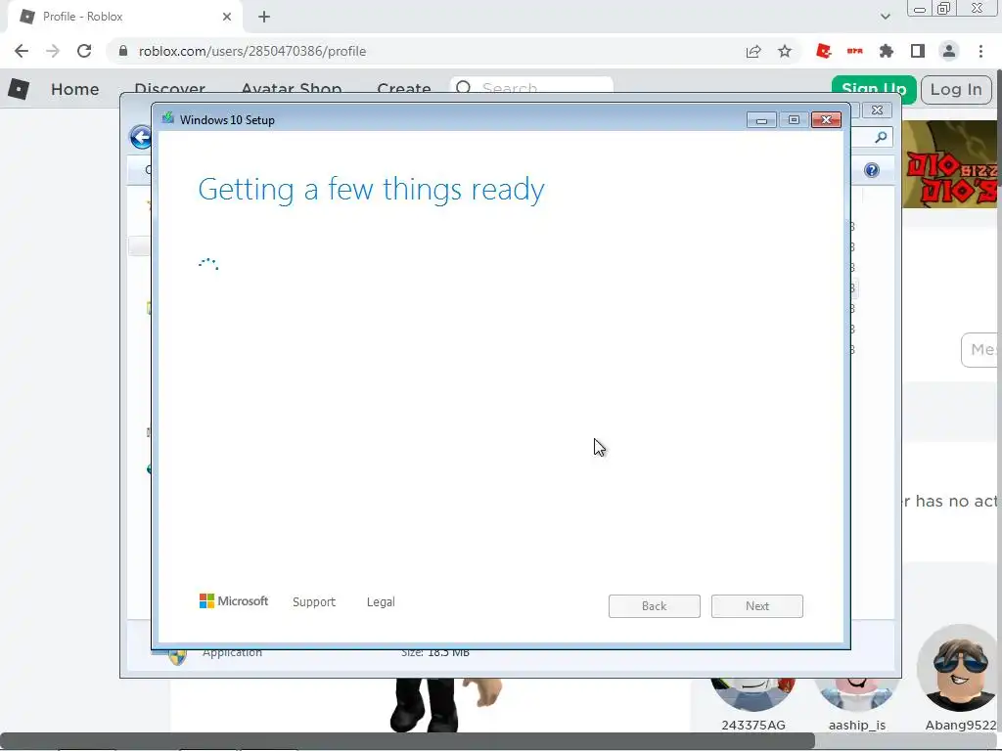1002x751 pixels.
Task: Click Chrome's forward navigation arrow
Action: 53,51
